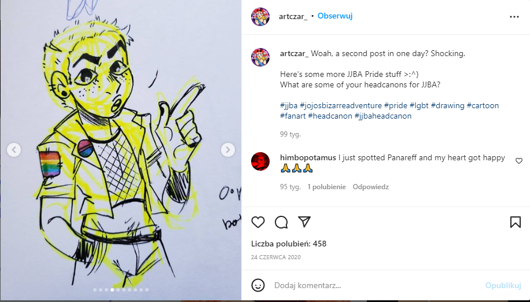Click the Opublikuj post comment button
This screenshot has width=530, height=302.
pyautogui.click(x=503, y=285)
